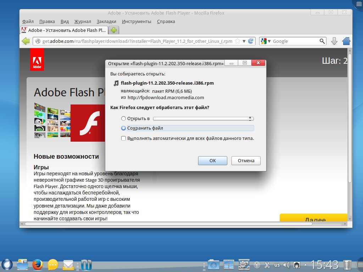The image size is (363, 272).
Task: Check 'Выполнять автоматически' checkbox
Action: click(123, 138)
